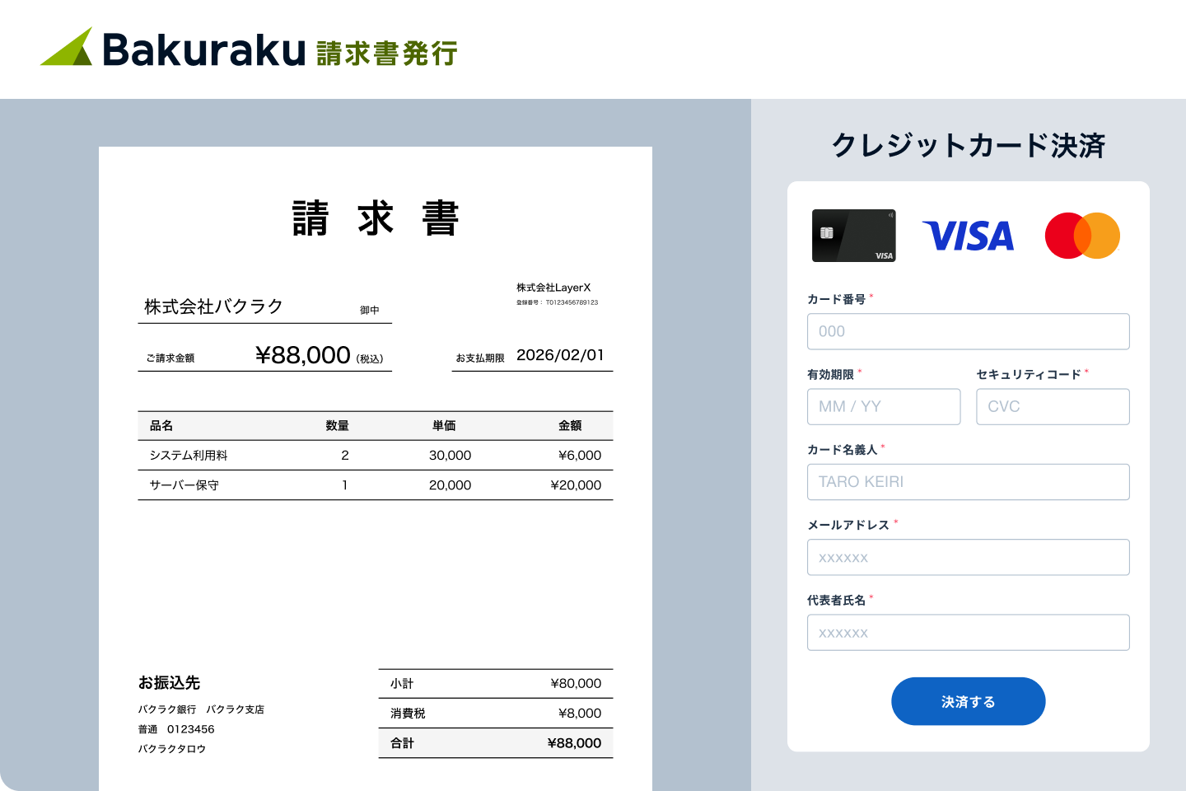
Task: Click the お支払期限 date 2026/02/01
Action: click(x=560, y=354)
